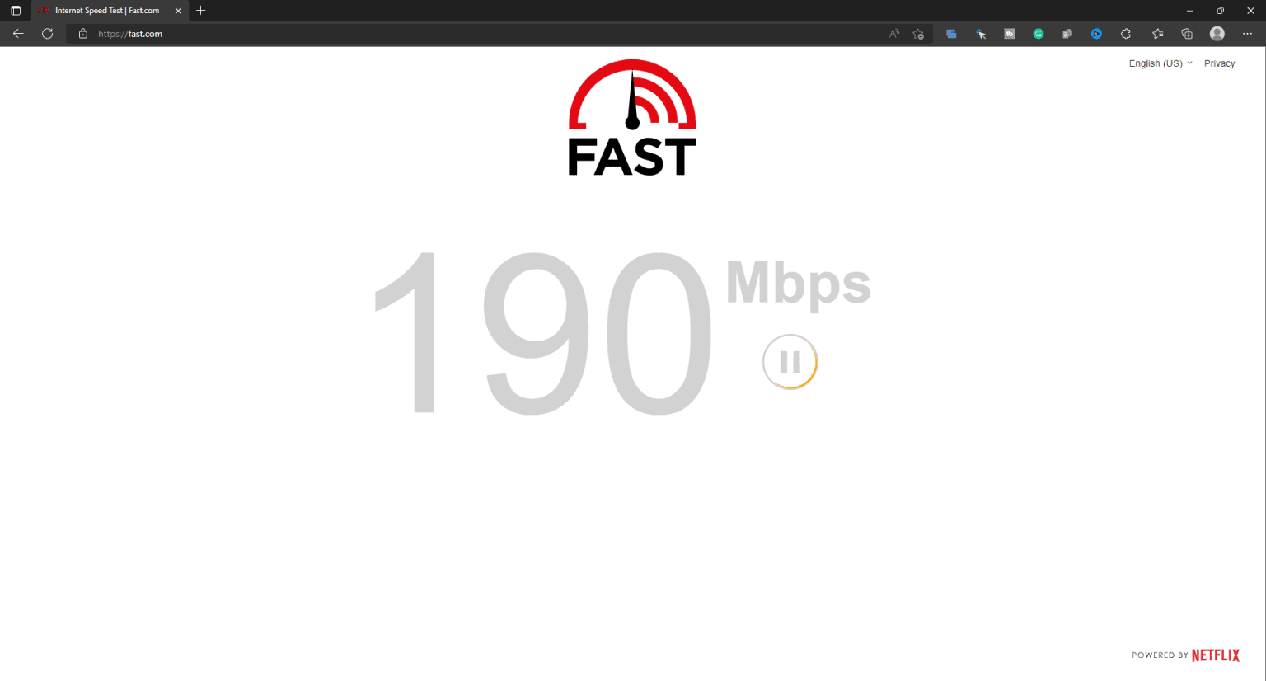Open the English (US) language dropdown
Screen dimensions: 1266x681
1160,63
